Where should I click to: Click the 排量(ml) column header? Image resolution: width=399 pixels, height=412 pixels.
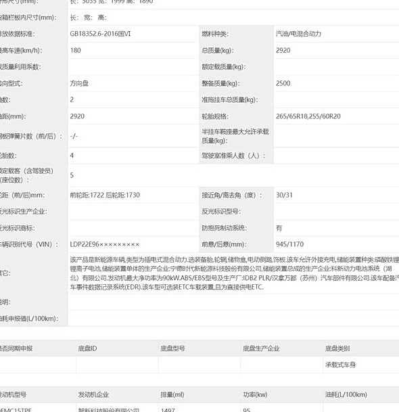pyautogui.click(x=172, y=394)
